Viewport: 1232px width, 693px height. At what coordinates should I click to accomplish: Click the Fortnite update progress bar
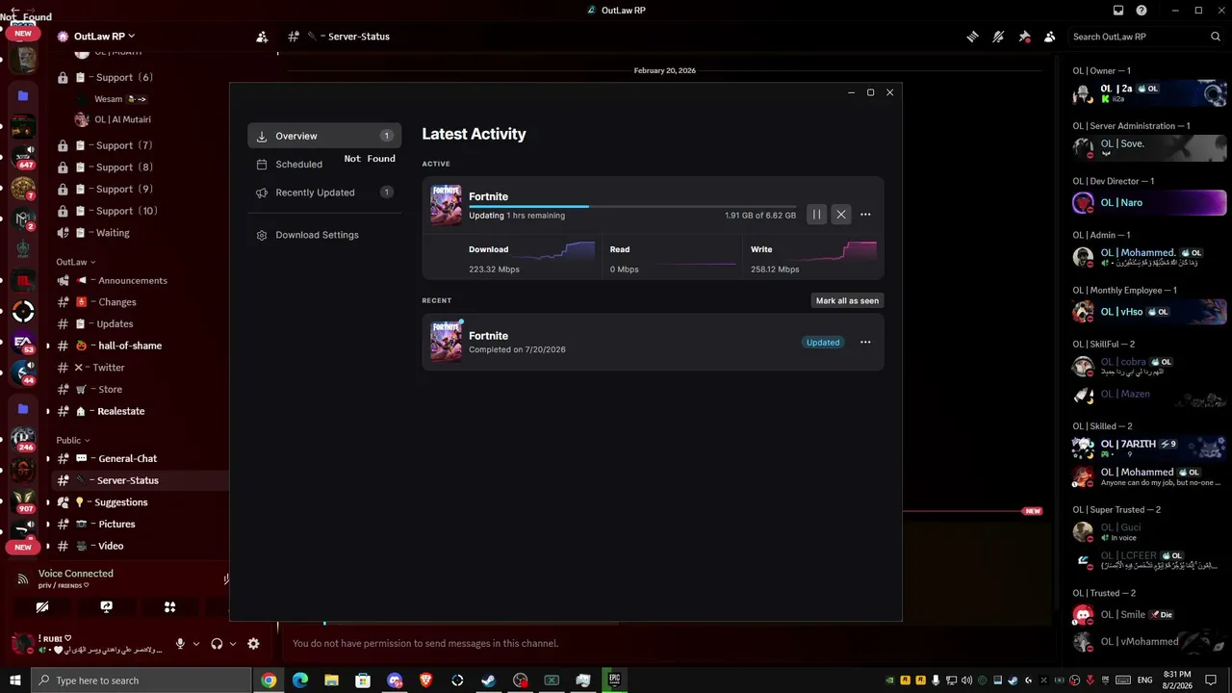tap(632, 206)
